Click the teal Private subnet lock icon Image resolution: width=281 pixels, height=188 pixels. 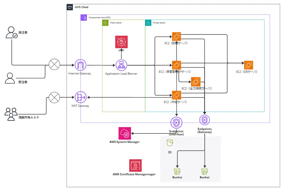tap(148, 23)
